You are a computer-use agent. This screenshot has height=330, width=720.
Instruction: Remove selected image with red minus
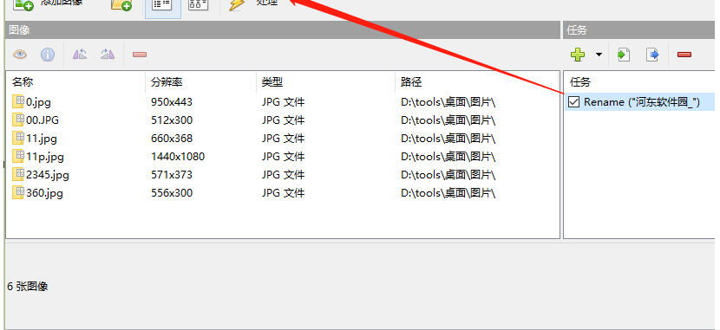pos(139,55)
